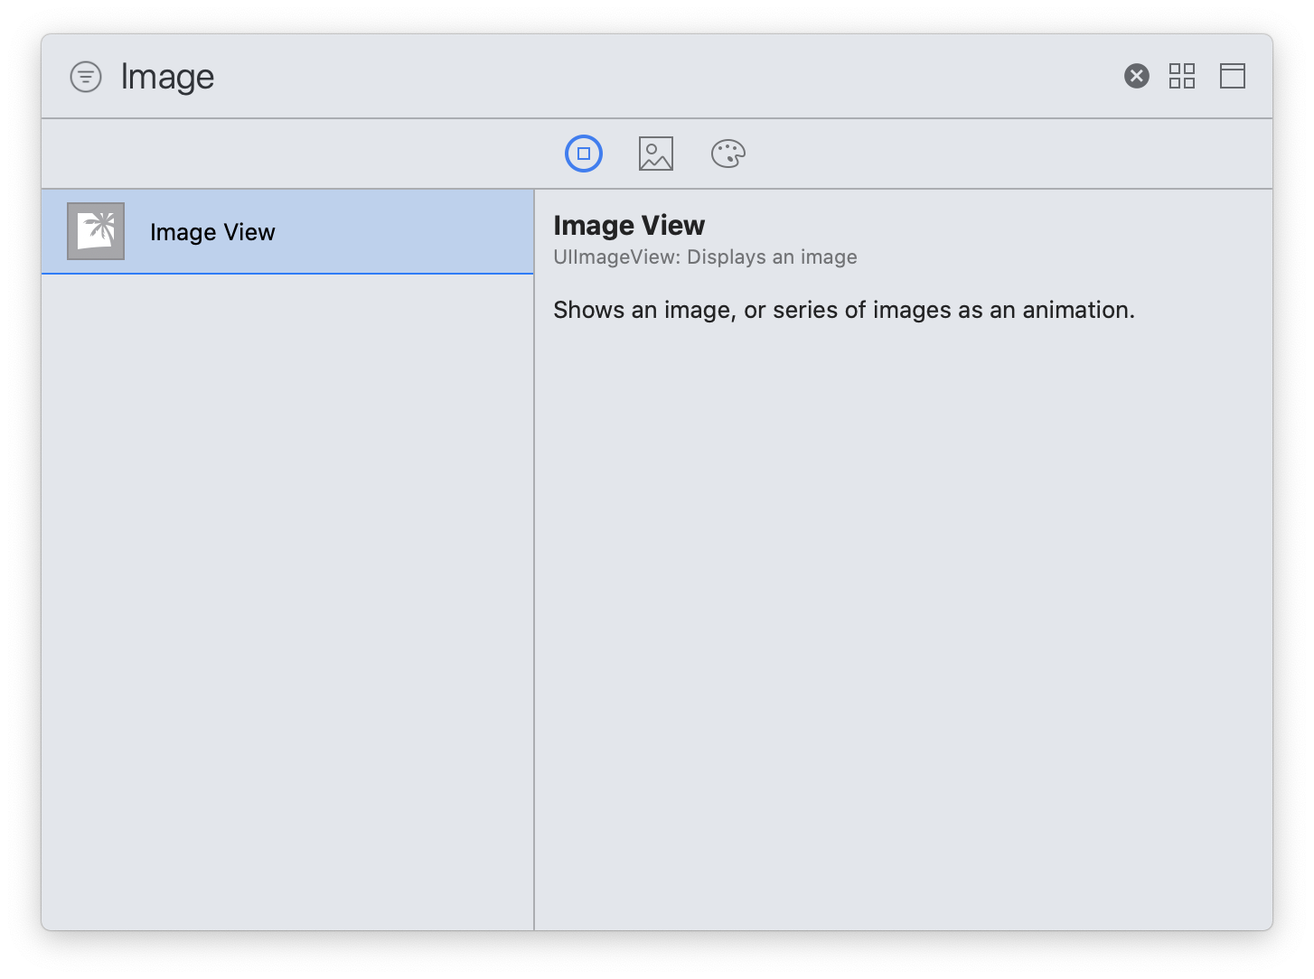Open the Color palette library tab
This screenshot has width=1314, height=979.
pyautogui.click(x=728, y=154)
